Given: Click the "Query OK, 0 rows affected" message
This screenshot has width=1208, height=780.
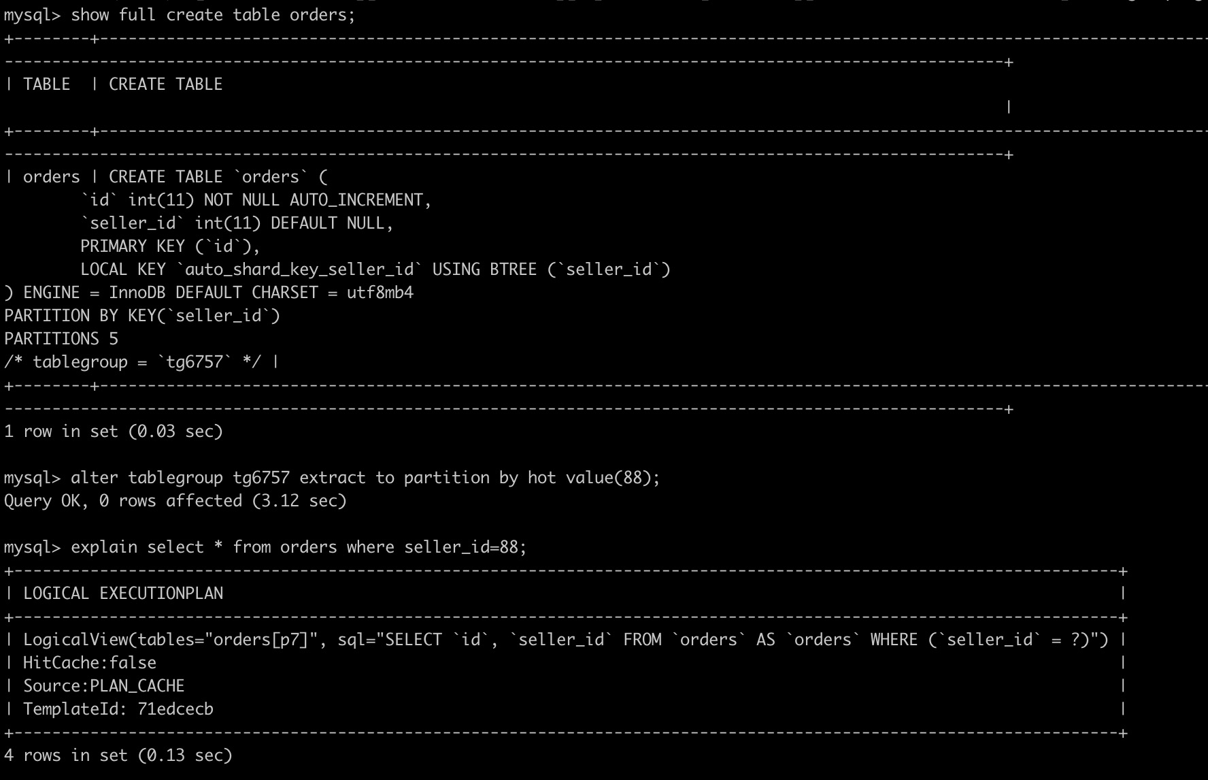Looking at the screenshot, I should tap(175, 501).
